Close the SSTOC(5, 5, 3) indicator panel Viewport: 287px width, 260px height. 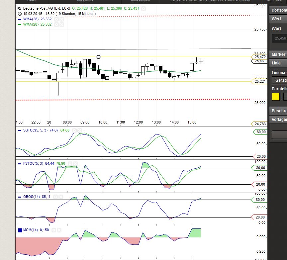point(79,130)
